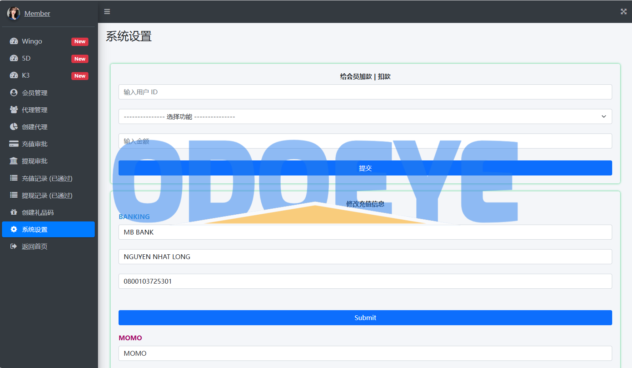The width and height of the screenshot is (632, 368).
Task: Select 系统设置 in the sidebar
Action: 34,230
